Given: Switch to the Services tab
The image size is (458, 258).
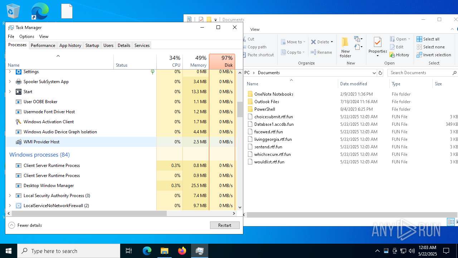Looking at the screenshot, I should pyautogui.click(x=142, y=46).
